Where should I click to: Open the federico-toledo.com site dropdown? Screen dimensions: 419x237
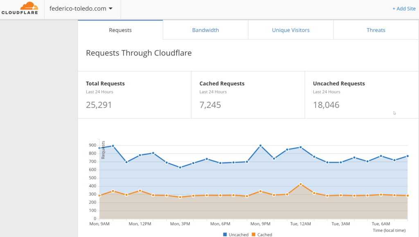pyautogui.click(x=81, y=9)
